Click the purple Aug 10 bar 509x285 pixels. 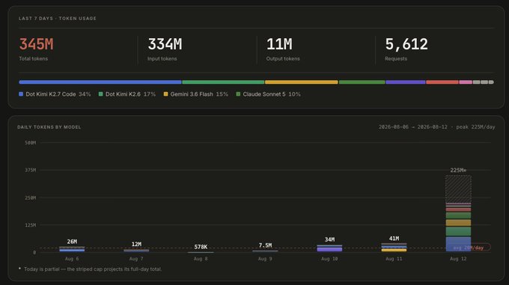click(329, 249)
